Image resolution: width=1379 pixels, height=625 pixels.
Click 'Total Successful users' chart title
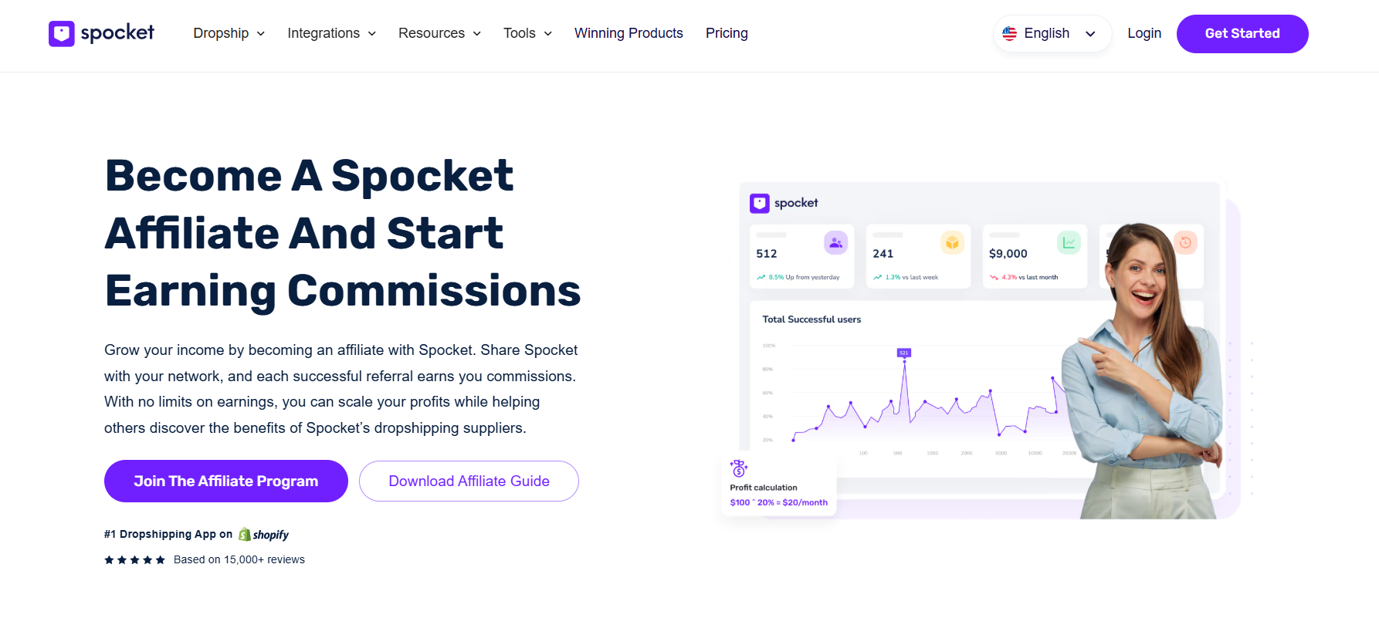[811, 319]
